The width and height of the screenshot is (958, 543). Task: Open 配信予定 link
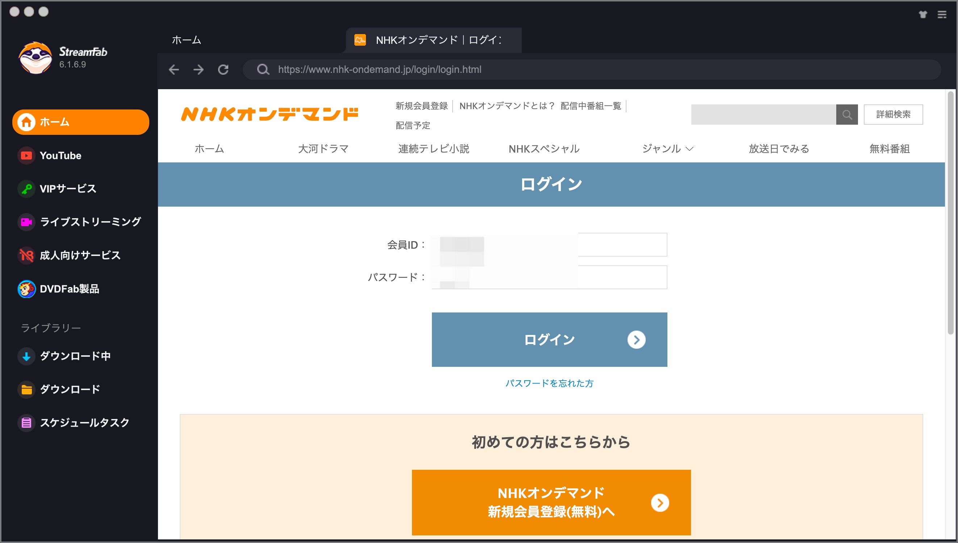413,125
